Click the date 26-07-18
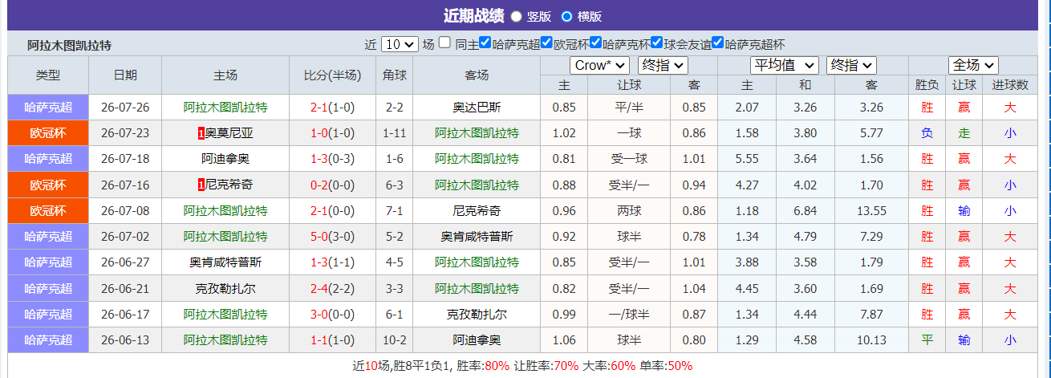This screenshot has height=378, width=1051. tap(125, 159)
